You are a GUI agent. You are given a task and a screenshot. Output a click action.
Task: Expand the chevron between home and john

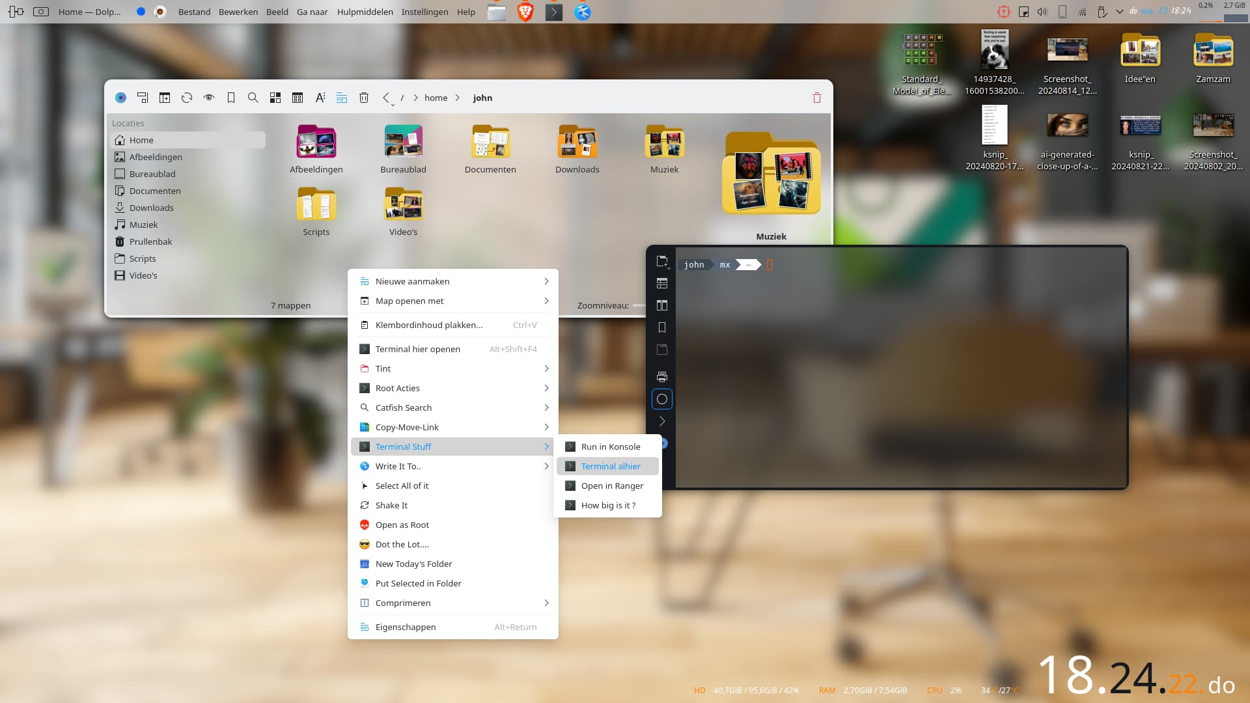(458, 98)
